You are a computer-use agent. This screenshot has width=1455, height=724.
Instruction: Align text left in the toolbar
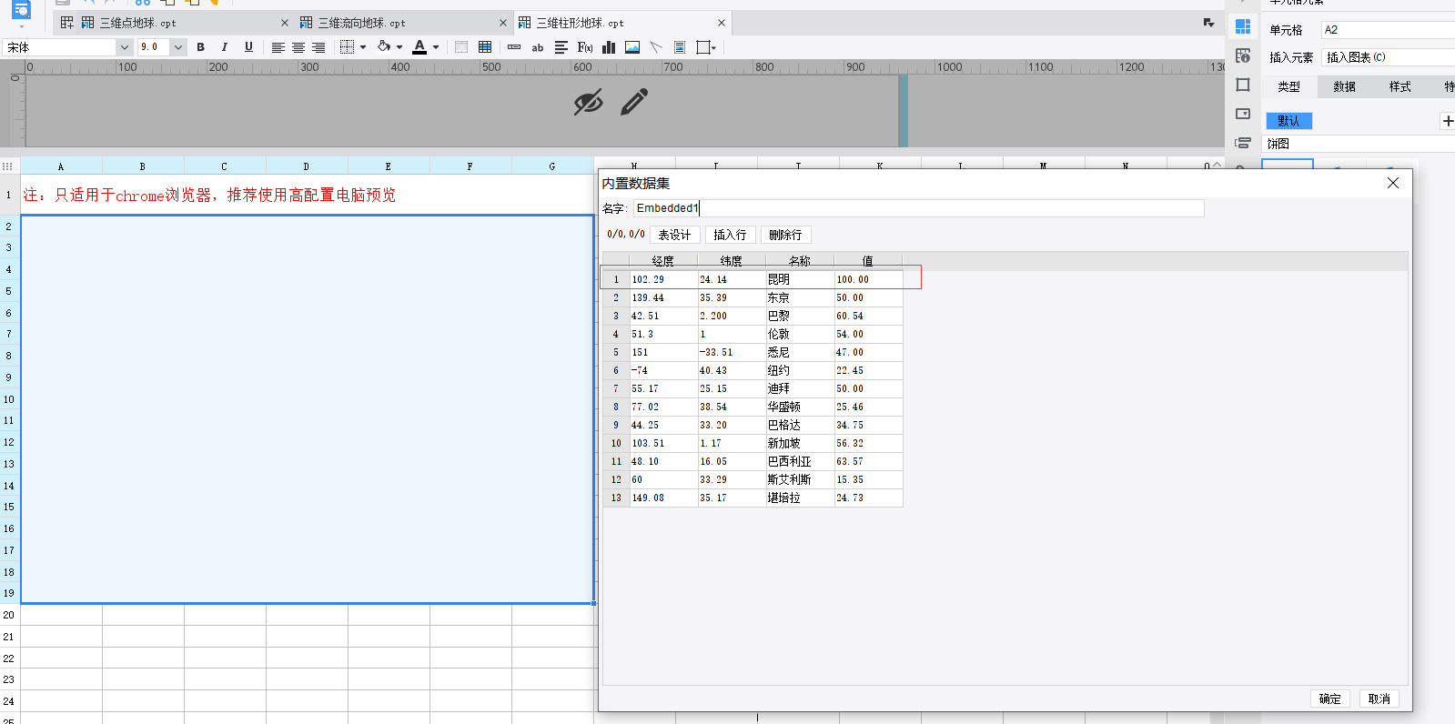[278, 47]
